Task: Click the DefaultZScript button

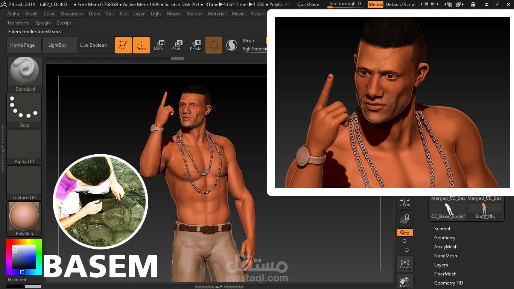Action: point(401,5)
